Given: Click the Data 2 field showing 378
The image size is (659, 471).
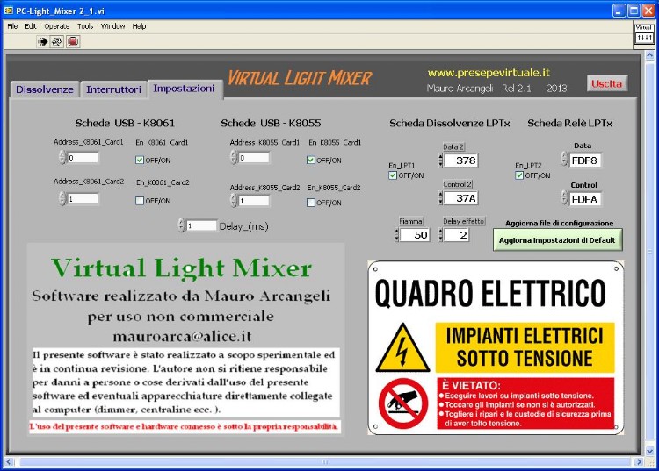Looking at the screenshot, I should (x=461, y=161).
